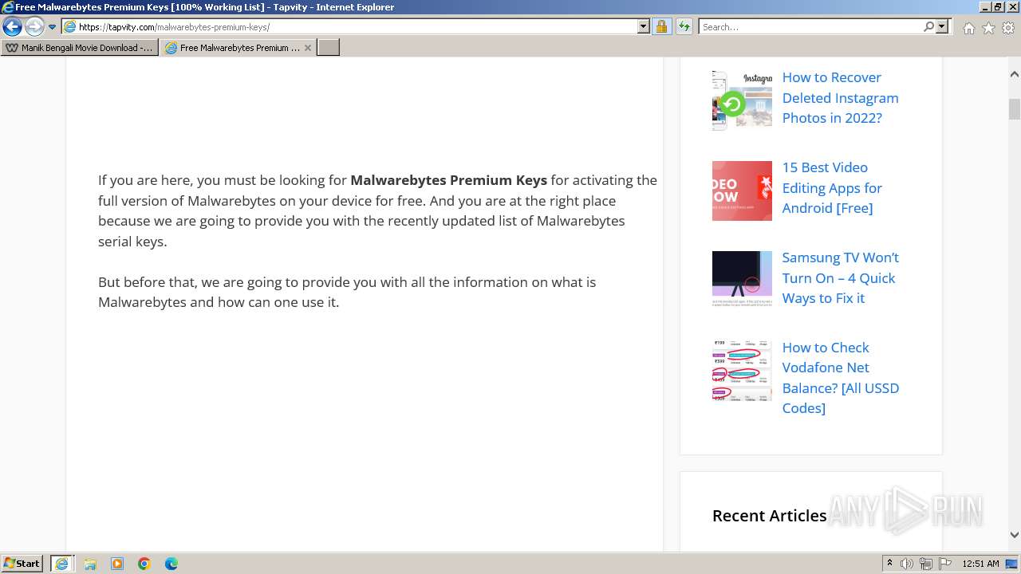Switch to Manik Bengali Movie Download tab
The width and height of the screenshot is (1021, 574).
pos(80,48)
